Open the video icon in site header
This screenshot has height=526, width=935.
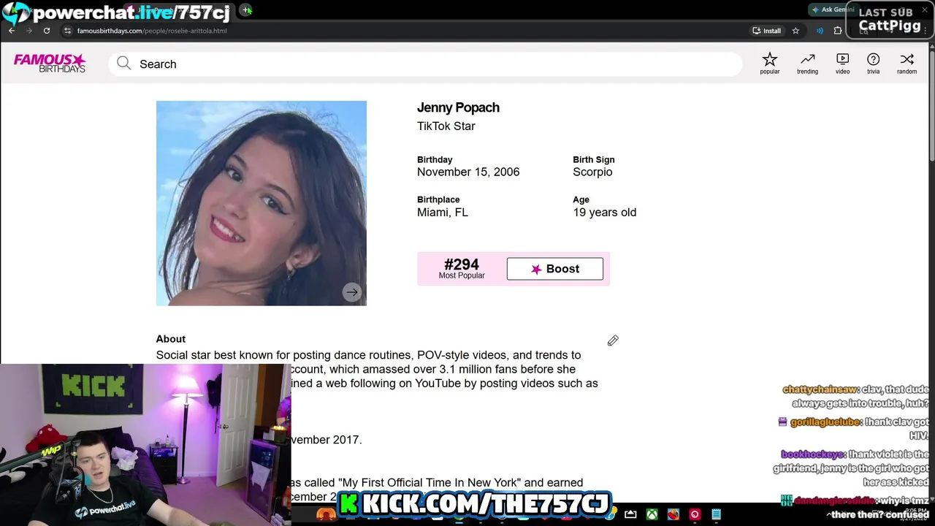(x=842, y=64)
